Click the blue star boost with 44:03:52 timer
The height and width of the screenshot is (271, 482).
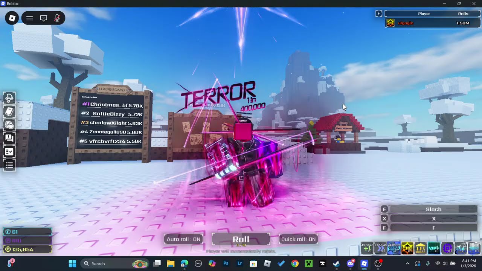[394, 248]
